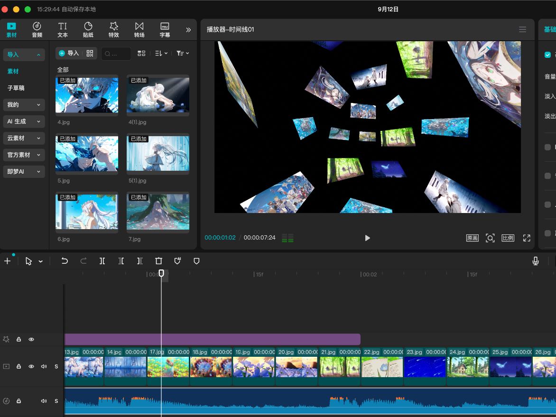
Task: Click the AI marker shield icon
Action: (177, 261)
